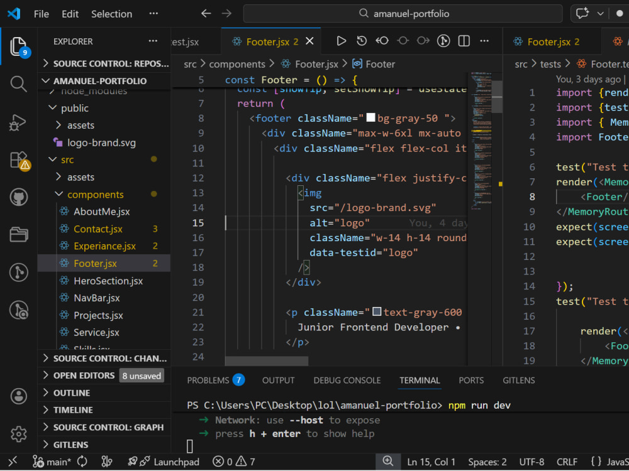Open the Extensions view with warning badge
This screenshot has width=629, height=471.
[x=19, y=161]
